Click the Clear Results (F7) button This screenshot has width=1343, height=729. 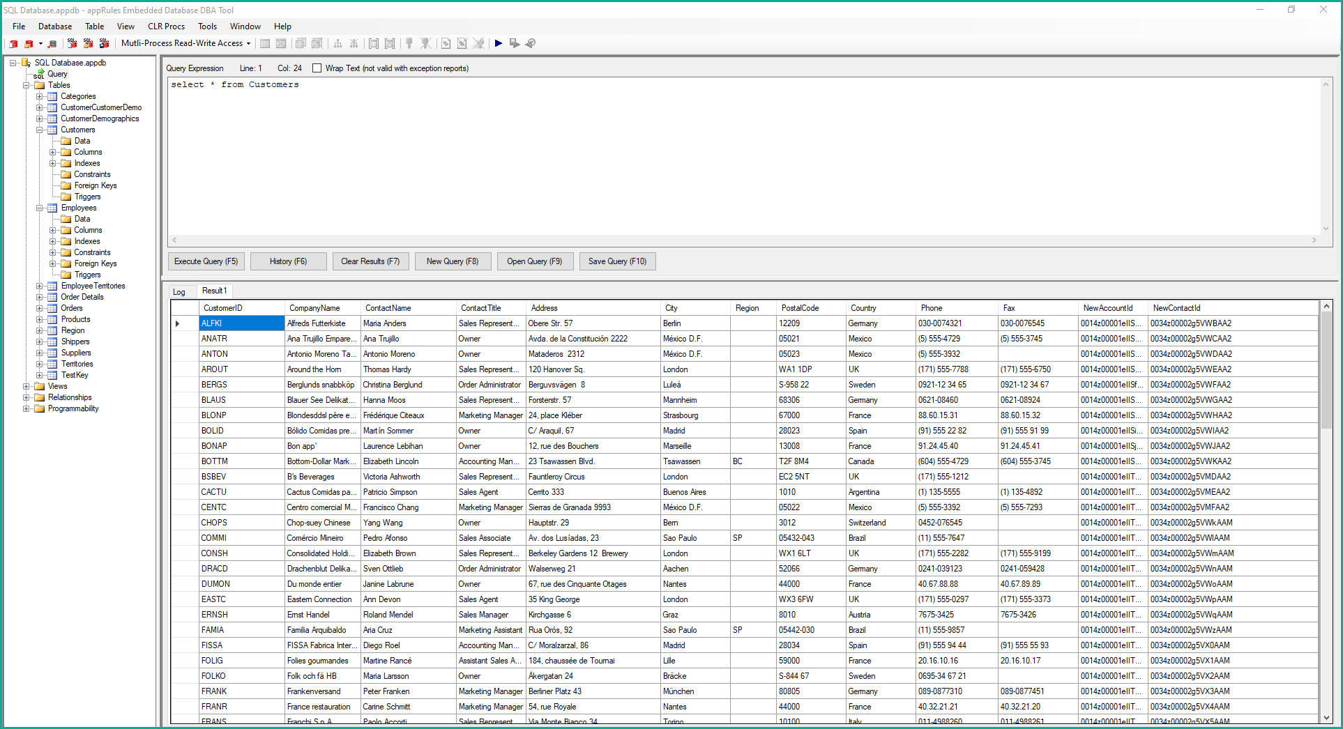tap(370, 261)
